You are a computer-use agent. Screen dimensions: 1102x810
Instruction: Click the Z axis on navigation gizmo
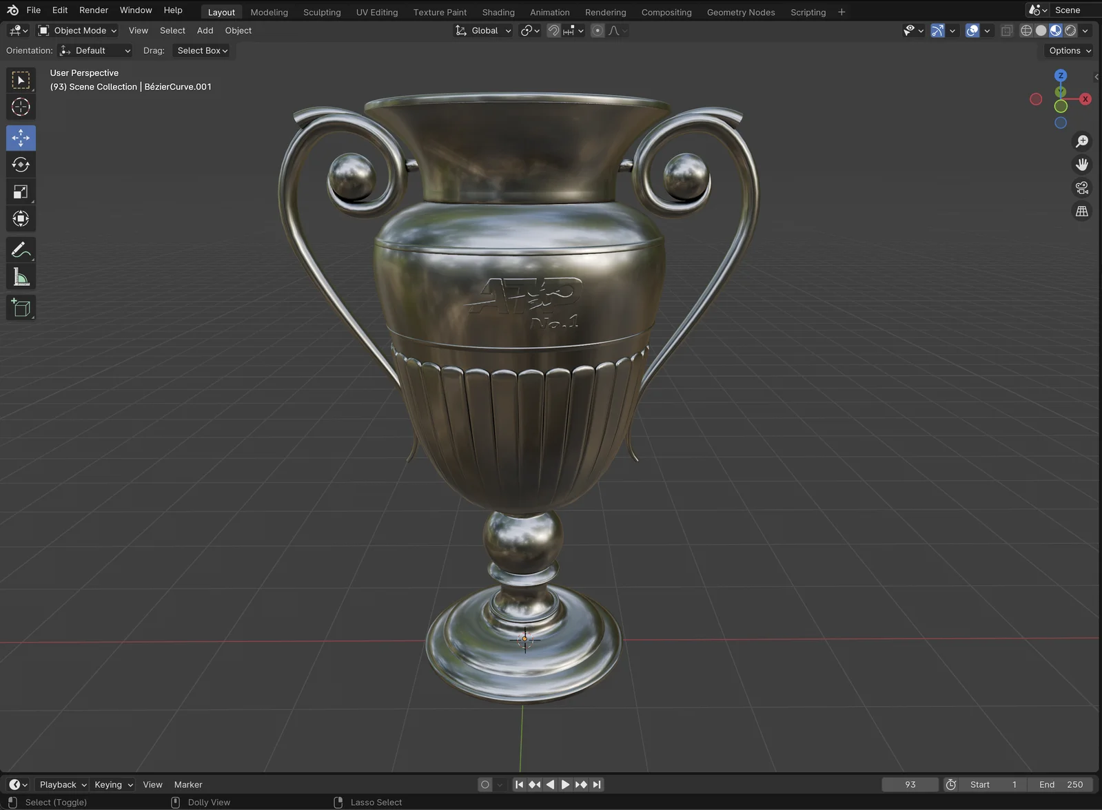click(x=1061, y=75)
